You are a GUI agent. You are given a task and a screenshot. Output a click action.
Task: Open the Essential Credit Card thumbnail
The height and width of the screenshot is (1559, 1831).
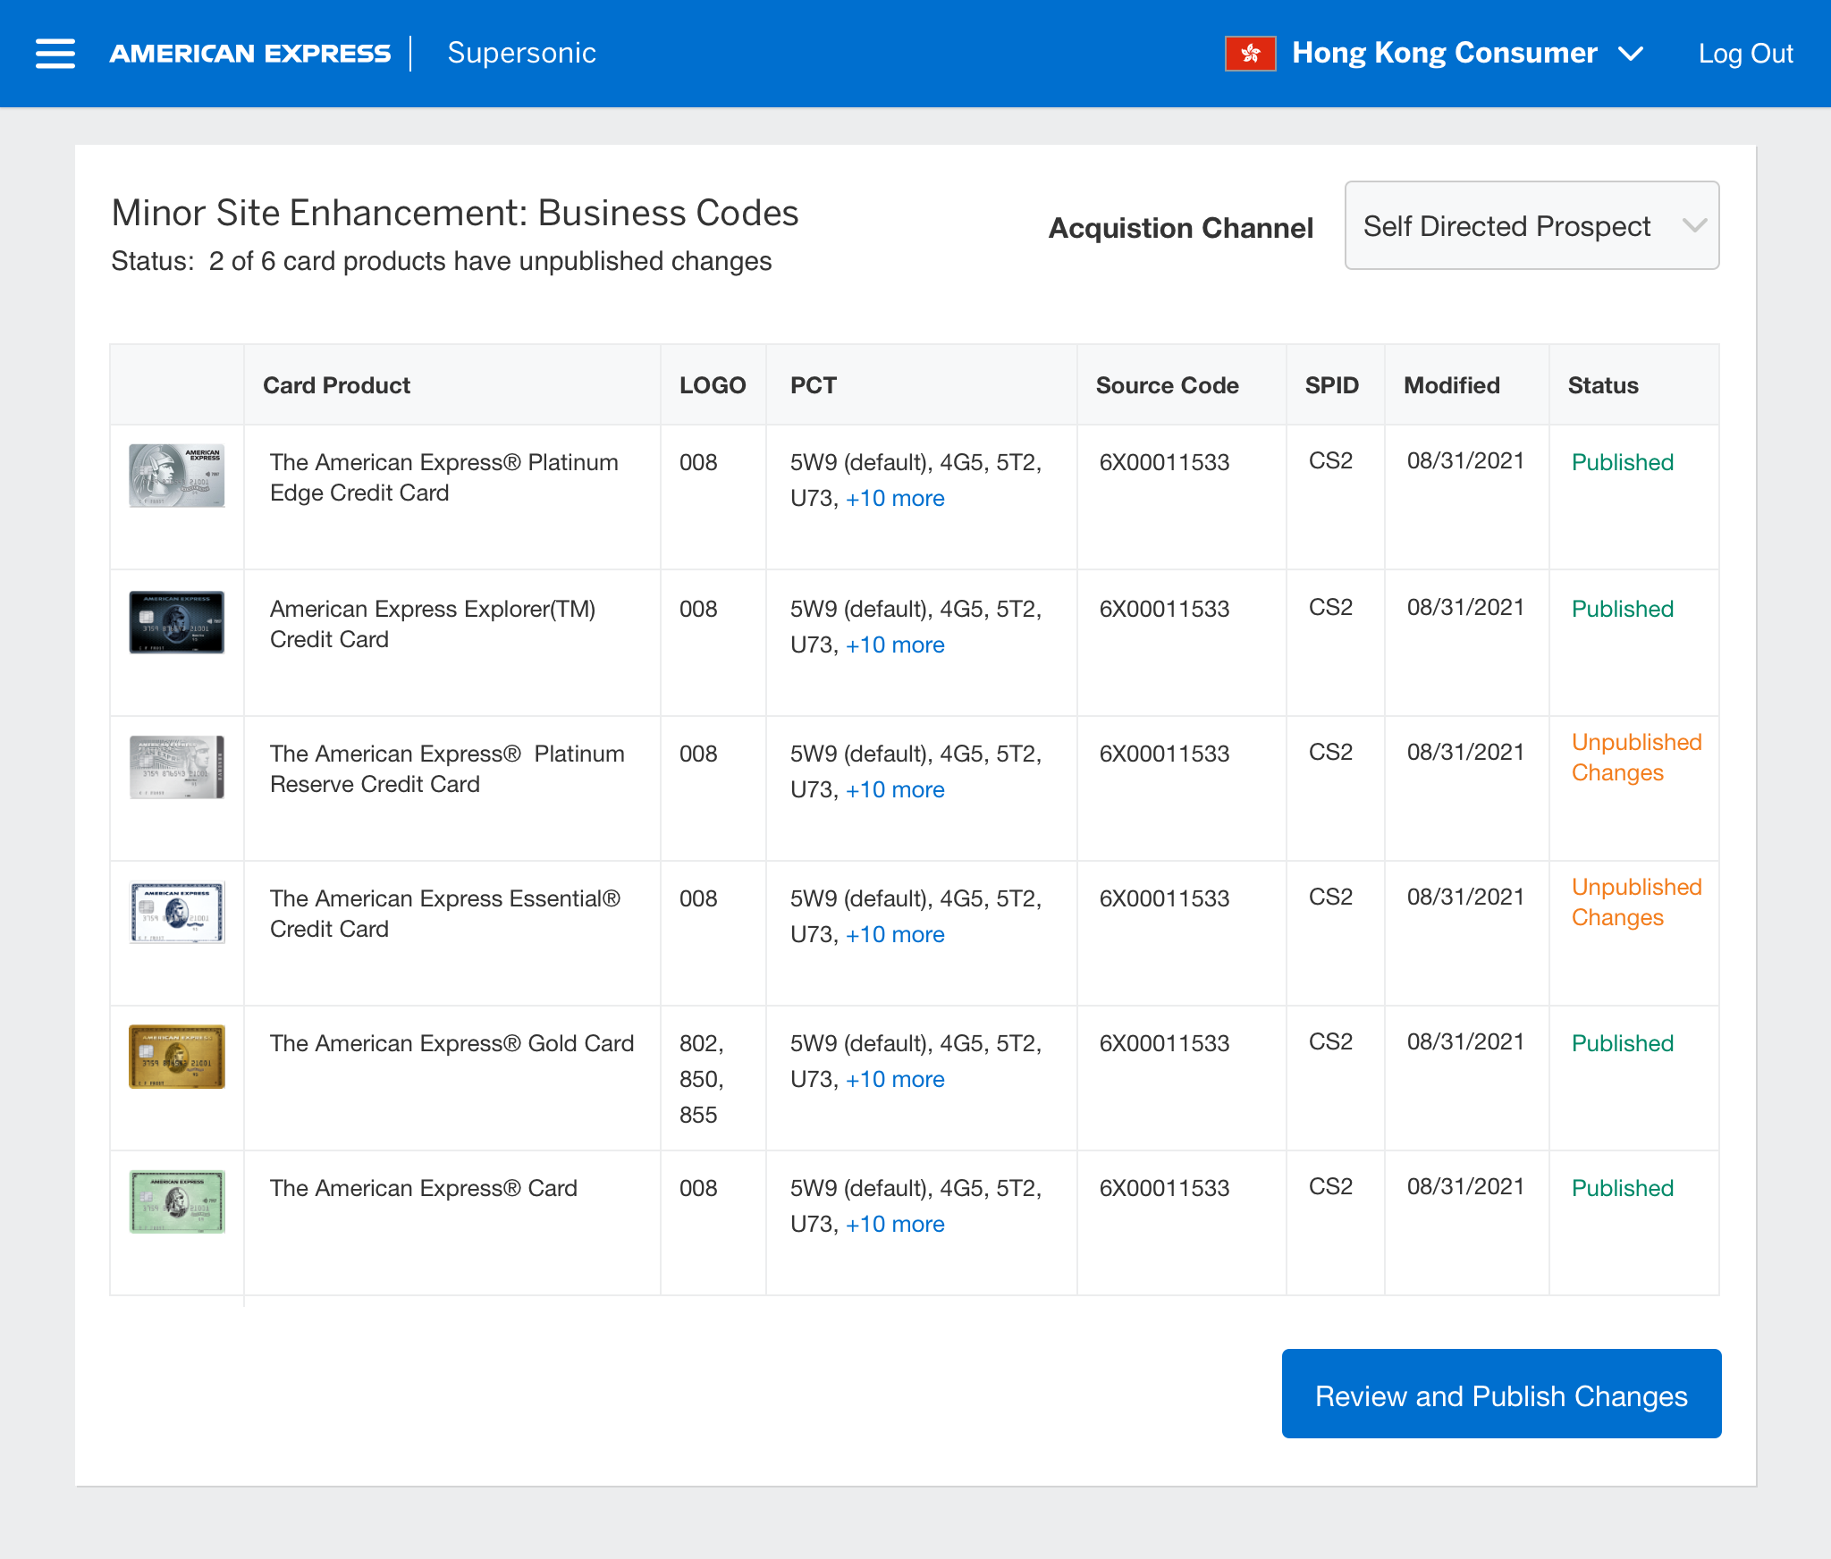click(x=176, y=912)
